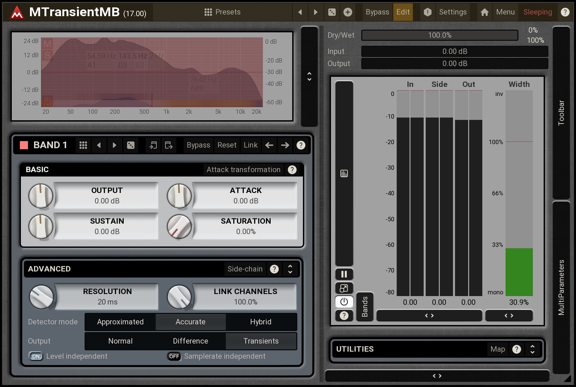Screen dimensions: 576x387
Task: Randomize Band 1 with the dice icon
Action: pos(130,145)
